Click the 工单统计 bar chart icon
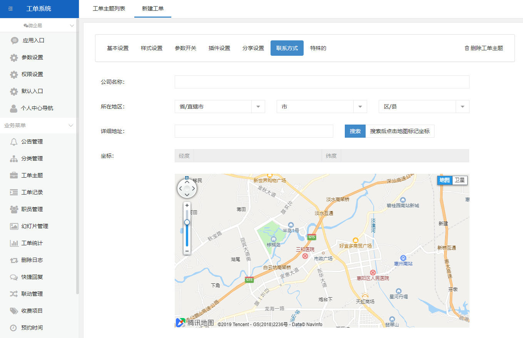Image resolution: width=523 pixels, height=338 pixels. click(x=14, y=243)
